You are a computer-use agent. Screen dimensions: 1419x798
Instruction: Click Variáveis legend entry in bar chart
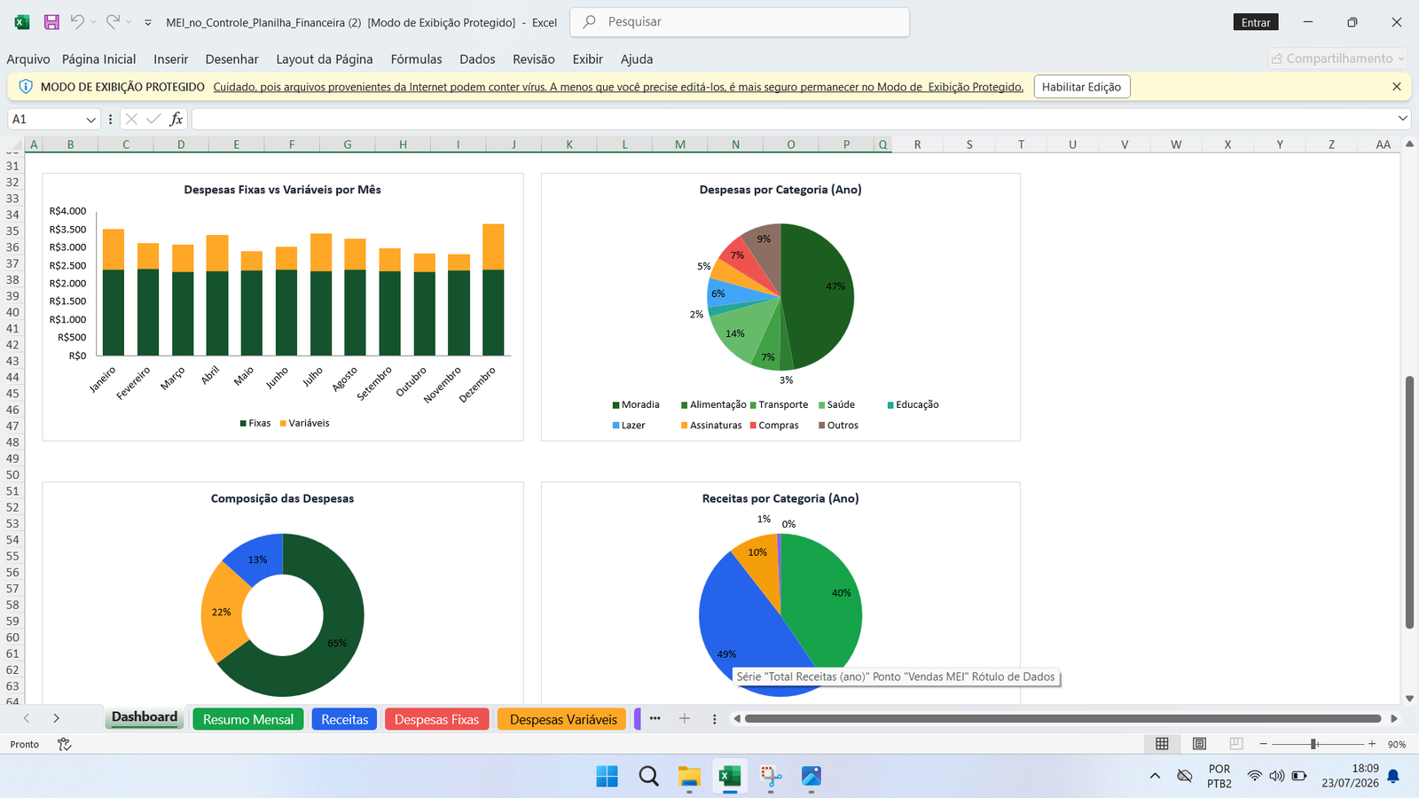pos(304,423)
